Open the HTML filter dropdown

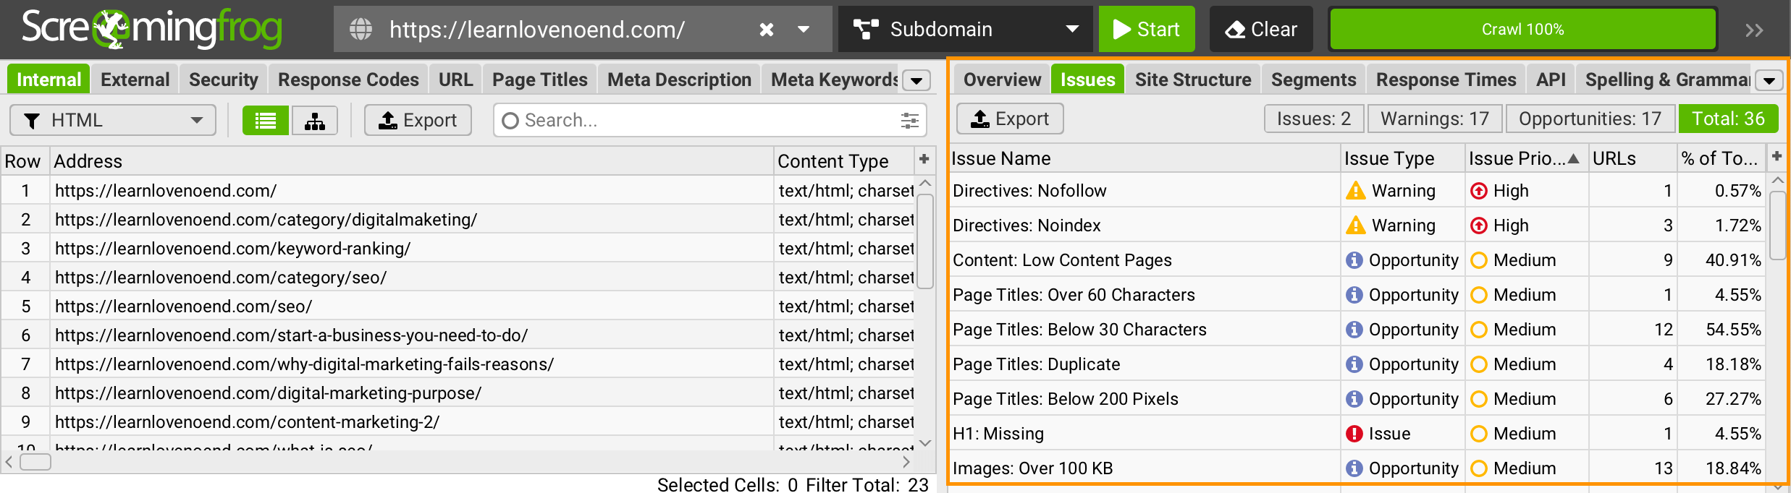(113, 120)
